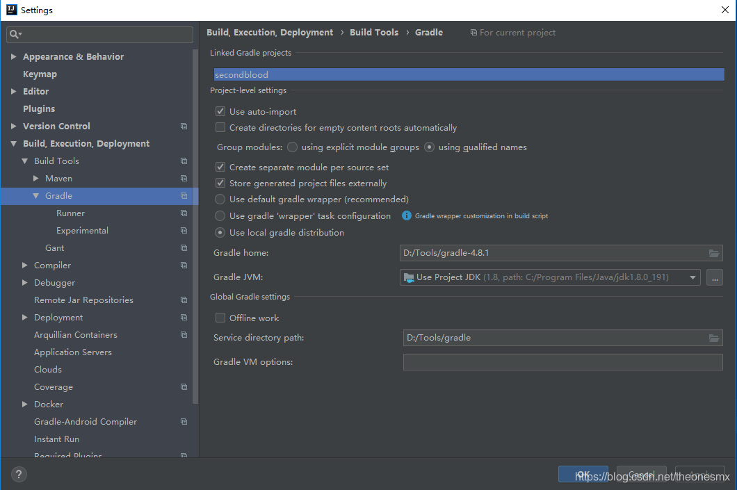Click the folder browse icon for Service directory path
Screen dimensions: 737x490
click(x=714, y=338)
